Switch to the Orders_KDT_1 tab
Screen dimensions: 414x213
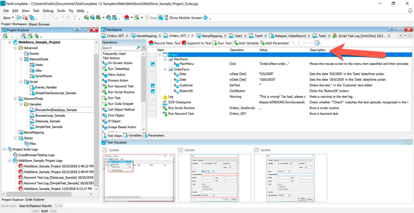179,36
